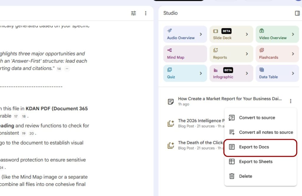Choose 'Export to Sheets' in the menu
Image resolution: width=302 pixels, height=196 pixels.
pos(255,162)
